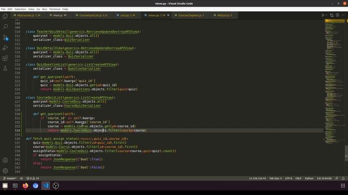
Task: Open notifications bell in status bar
Action: 343,178
